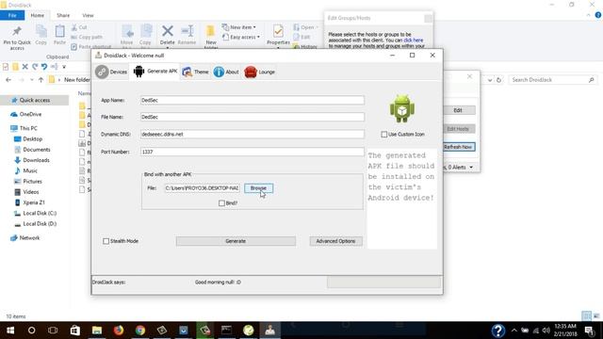Select Videos in the navigation pane
This screenshot has height=339, width=603.
click(31, 192)
